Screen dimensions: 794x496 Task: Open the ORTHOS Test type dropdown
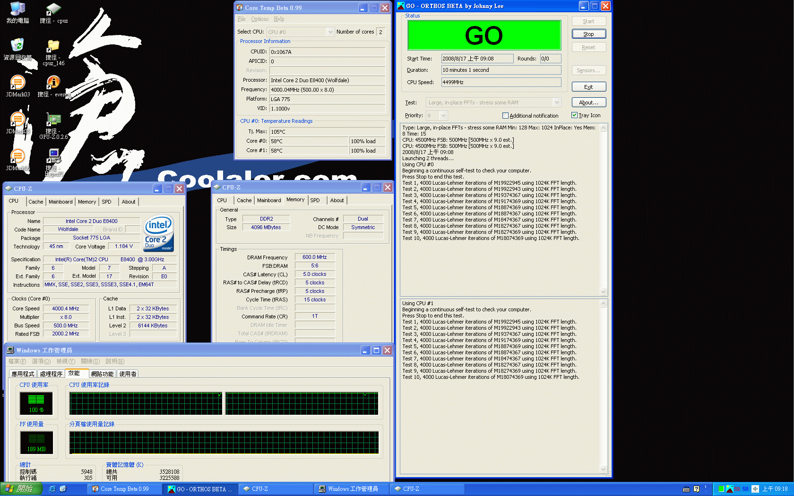557,103
